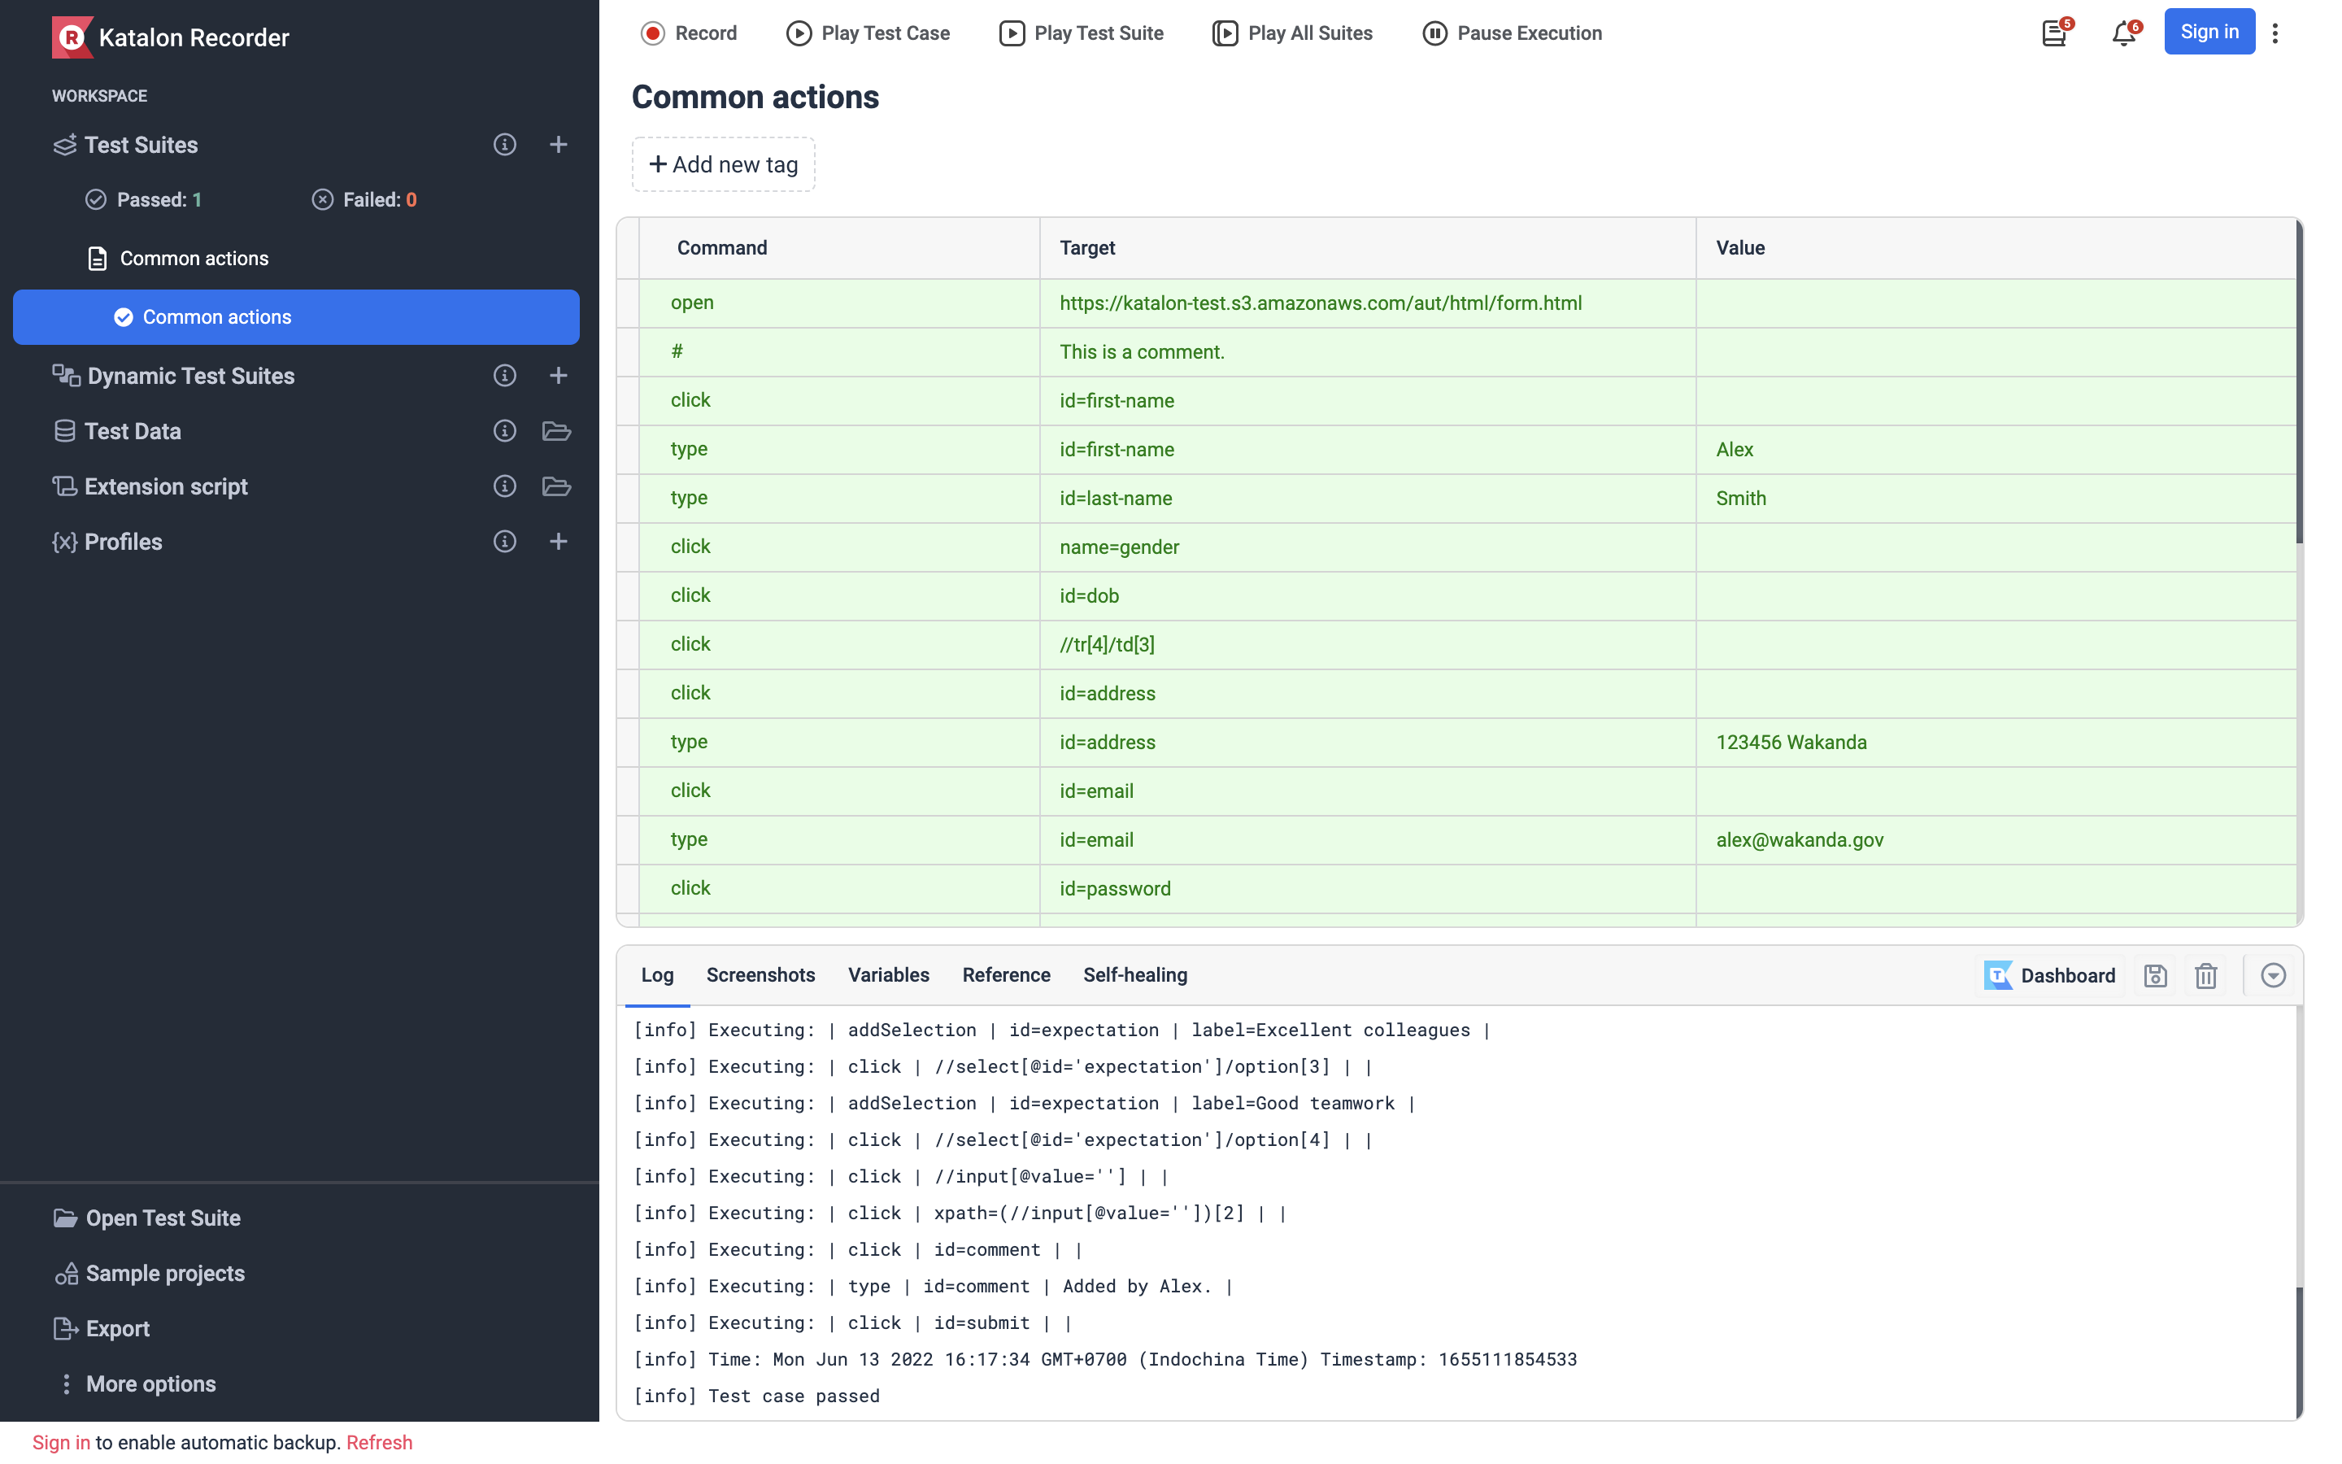
Task: Collapse the log panel with circular chevron
Action: 2272,975
